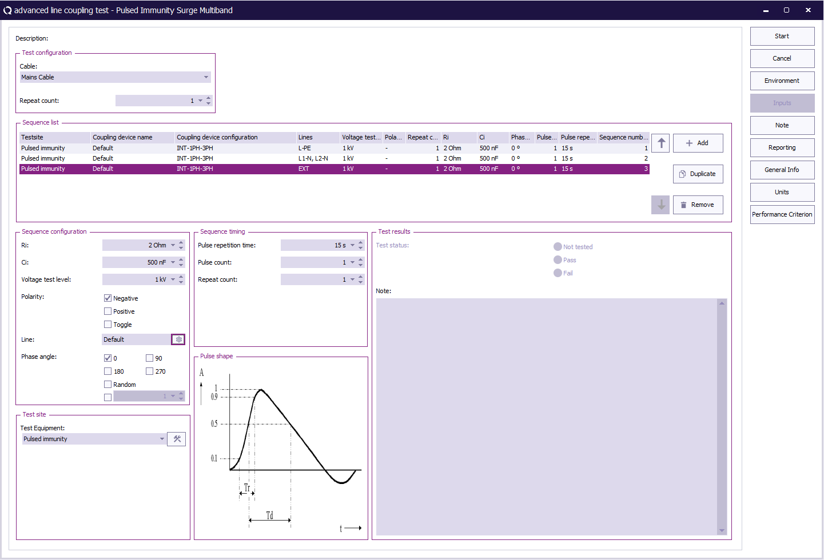
Task: Select the Pass test status radio
Action: [558, 260]
